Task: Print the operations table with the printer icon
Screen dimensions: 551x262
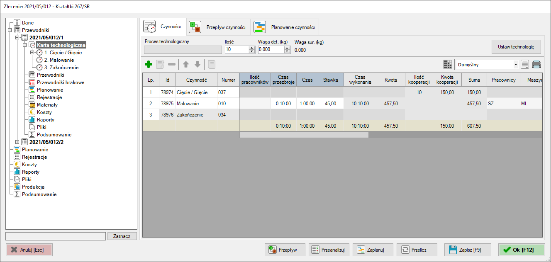Action: [536, 64]
